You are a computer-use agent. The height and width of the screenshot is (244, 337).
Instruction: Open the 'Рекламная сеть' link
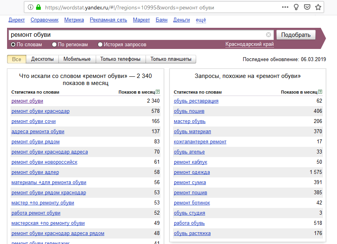(x=108, y=20)
